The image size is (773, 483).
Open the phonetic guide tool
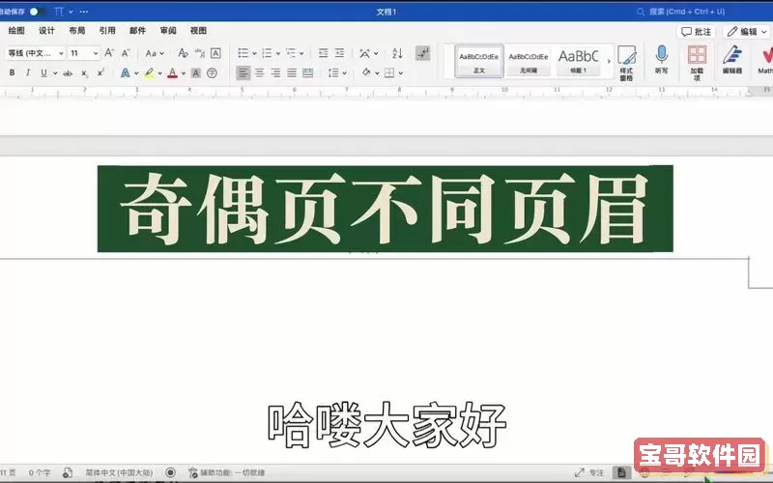(x=200, y=53)
